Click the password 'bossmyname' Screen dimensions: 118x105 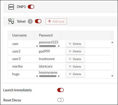(x=48, y=73)
